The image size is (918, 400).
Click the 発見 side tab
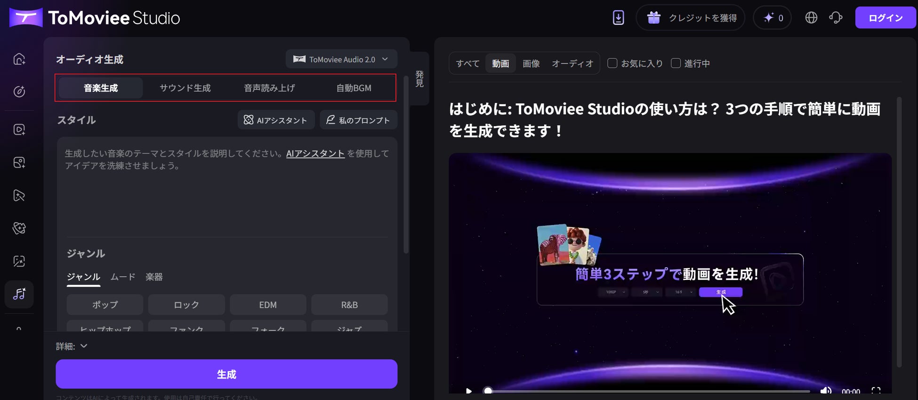coord(419,79)
